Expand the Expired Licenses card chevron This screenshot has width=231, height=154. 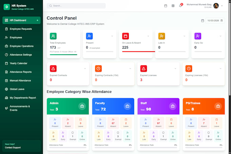pos(175,69)
